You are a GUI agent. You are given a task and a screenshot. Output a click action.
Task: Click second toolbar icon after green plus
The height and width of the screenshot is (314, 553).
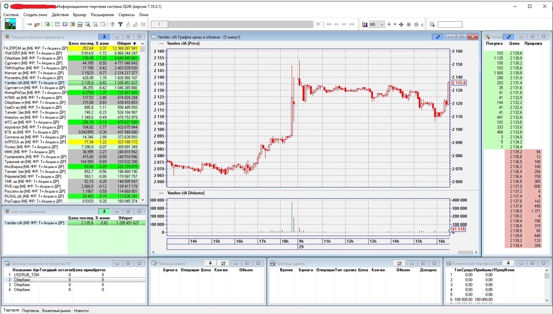(65, 24)
